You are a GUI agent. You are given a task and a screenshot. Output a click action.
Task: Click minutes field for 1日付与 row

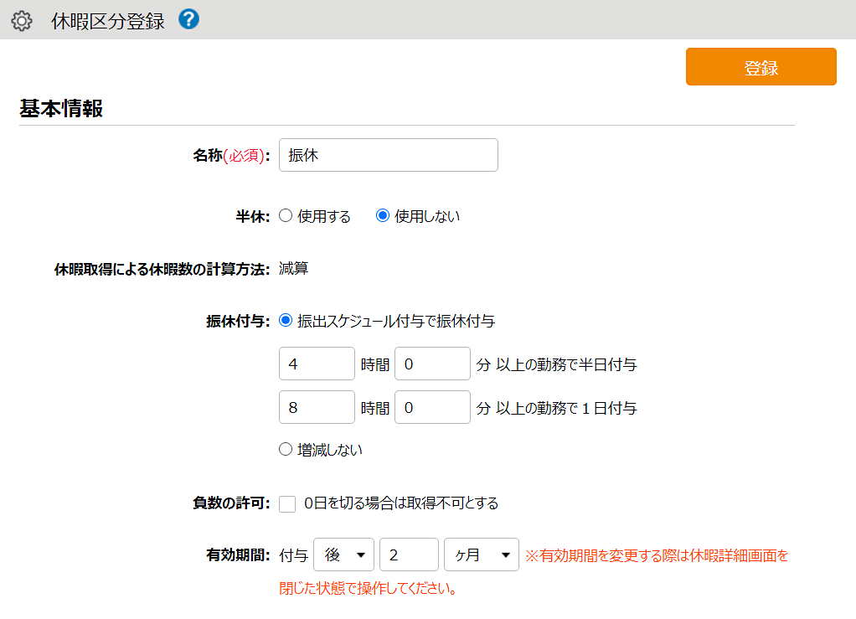432,407
